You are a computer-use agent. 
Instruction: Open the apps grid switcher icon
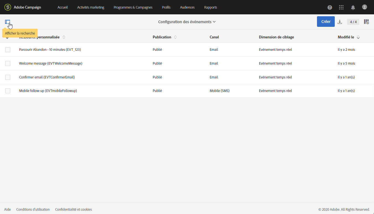point(341,7)
